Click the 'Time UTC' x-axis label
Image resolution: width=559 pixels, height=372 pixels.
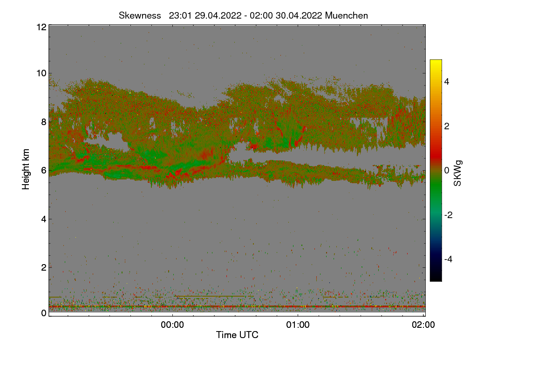(x=237, y=335)
